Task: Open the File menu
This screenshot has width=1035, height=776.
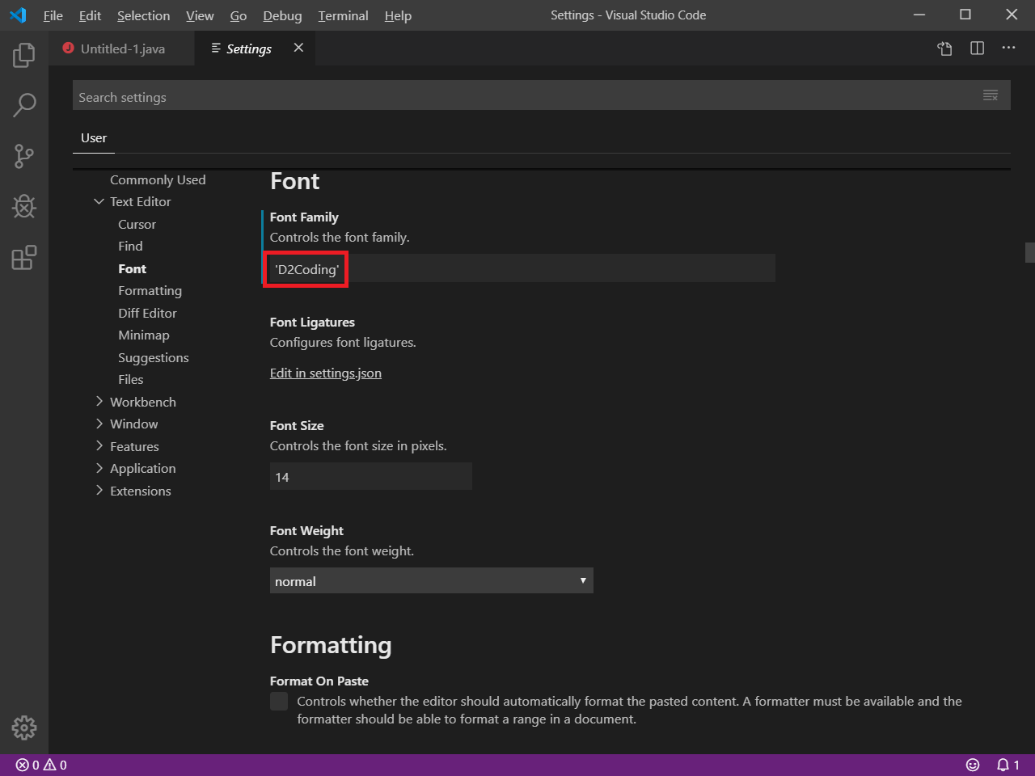Action: pos(53,15)
